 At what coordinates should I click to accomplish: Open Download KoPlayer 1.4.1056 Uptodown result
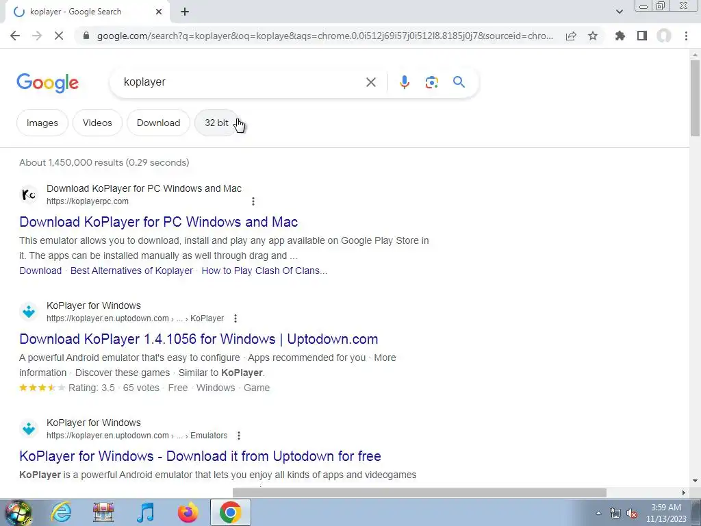click(199, 339)
